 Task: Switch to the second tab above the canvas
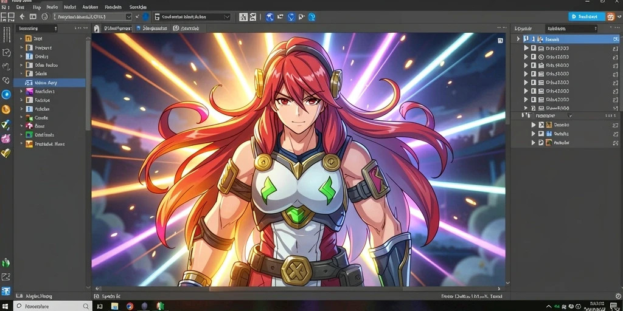tap(151, 28)
